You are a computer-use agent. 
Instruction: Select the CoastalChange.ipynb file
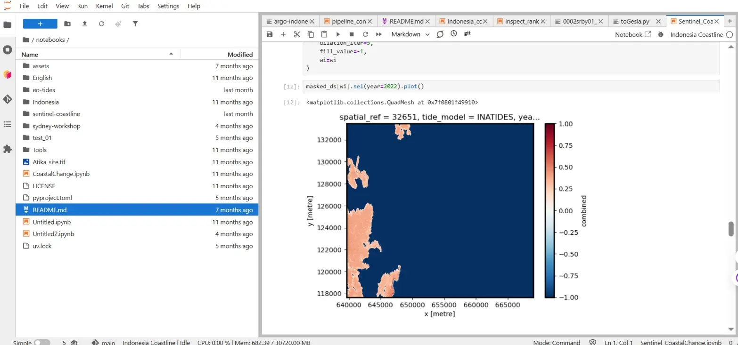(137, 174)
